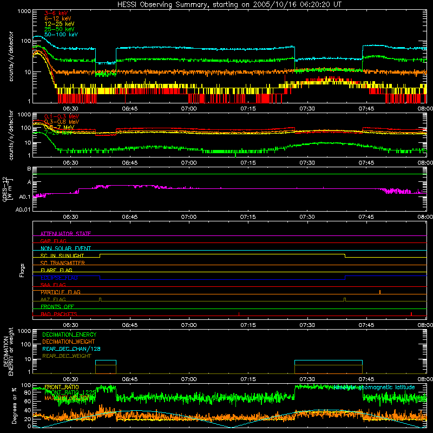Screen dimensions: 433x433
Task: Click the bad packets spike near 07:12
Action: coord(239,314)
